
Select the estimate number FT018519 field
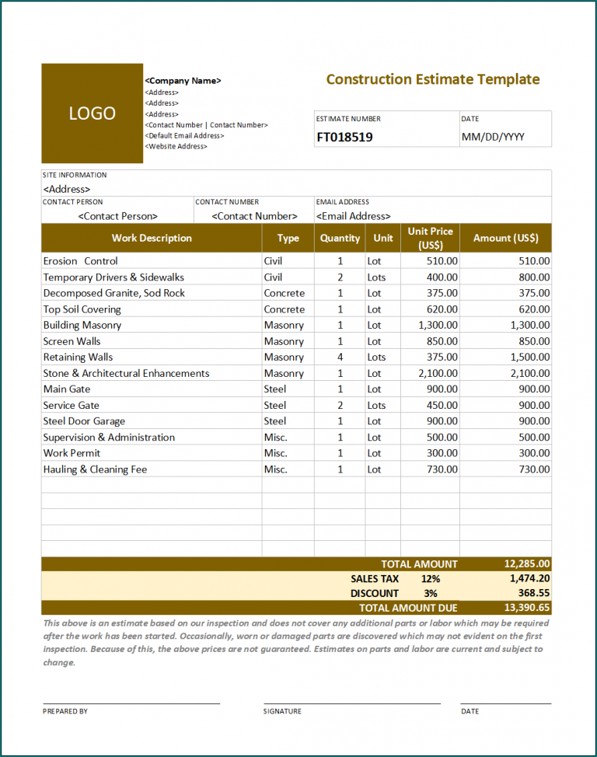coord(344,138)
